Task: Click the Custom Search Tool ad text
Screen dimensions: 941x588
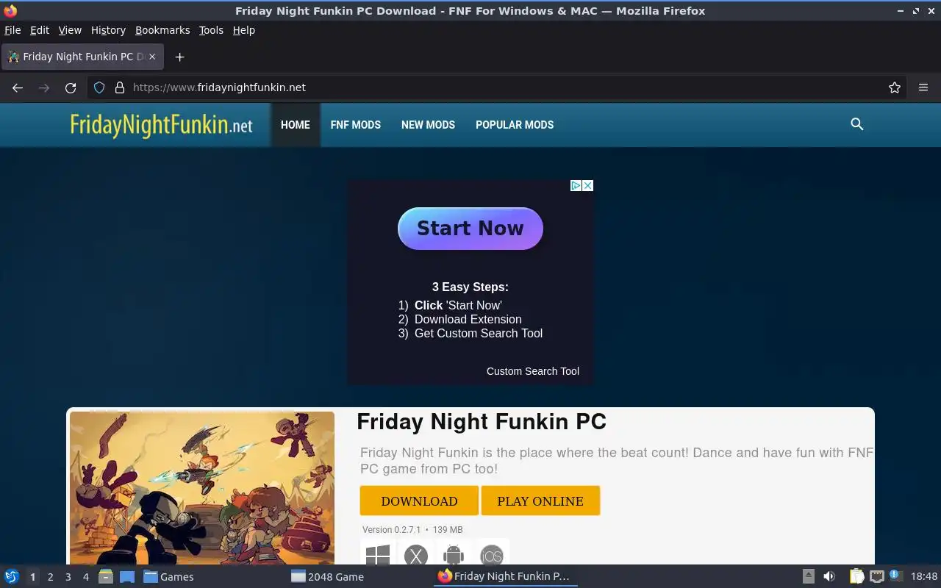Action: point(533,371)
